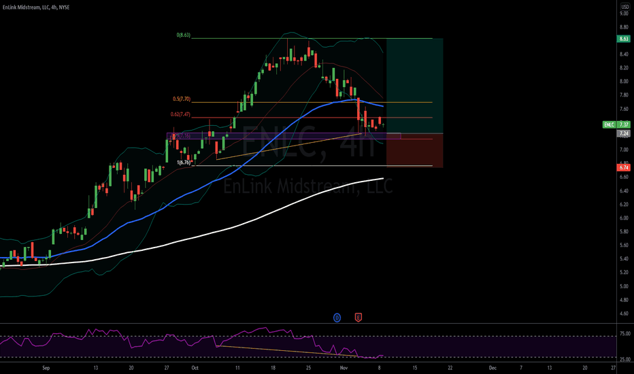Click the Dec date axis label
Viewport: 634px width, 374px height.
click(493, 368)
